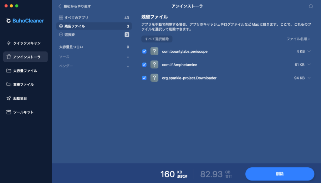The width and height of the screenshot is (321, 183).
Task: Click the org.sparkle-project.Downloader file name
Action: click(189, 78)
